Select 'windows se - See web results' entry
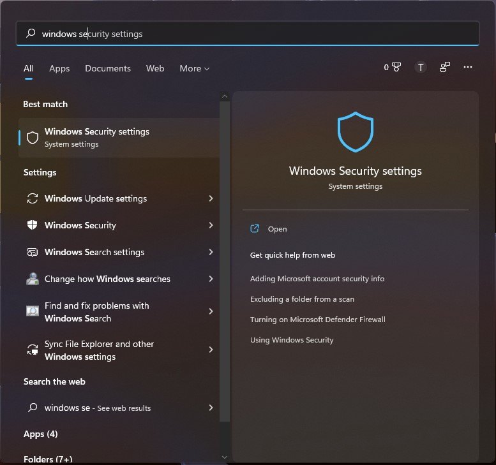 click(98, 408)
